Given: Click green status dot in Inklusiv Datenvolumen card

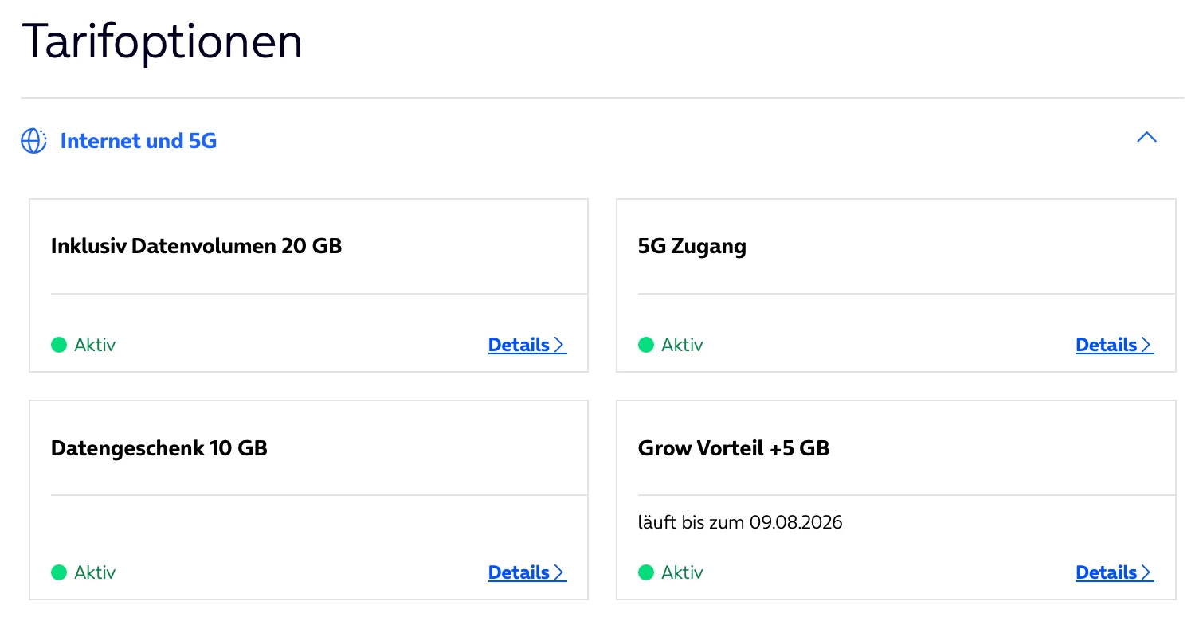Looking at the screenshot, I should 59,345.
